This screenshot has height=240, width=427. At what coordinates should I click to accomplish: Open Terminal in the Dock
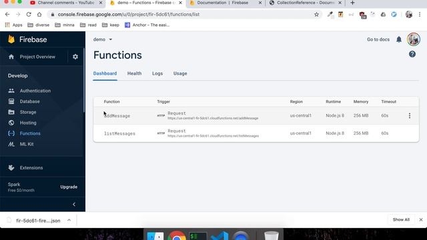[198, 236]
